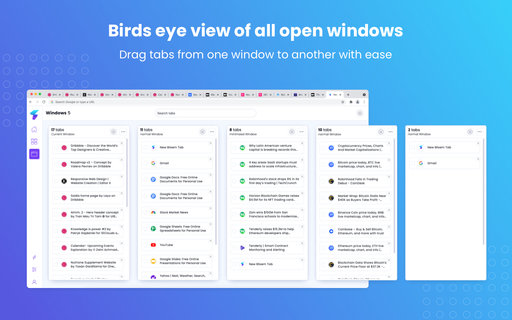Open the Chrome profile avatar icon
Viewport: 512px width, 320px height.
[358, 102]
